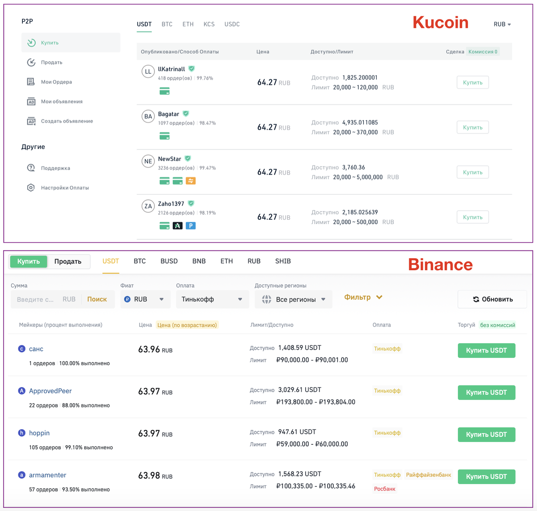The height and width of the screenshot is (511, 537).
Task: Switch to the BTC tab on Kucoin
Action: click(167, 24)
